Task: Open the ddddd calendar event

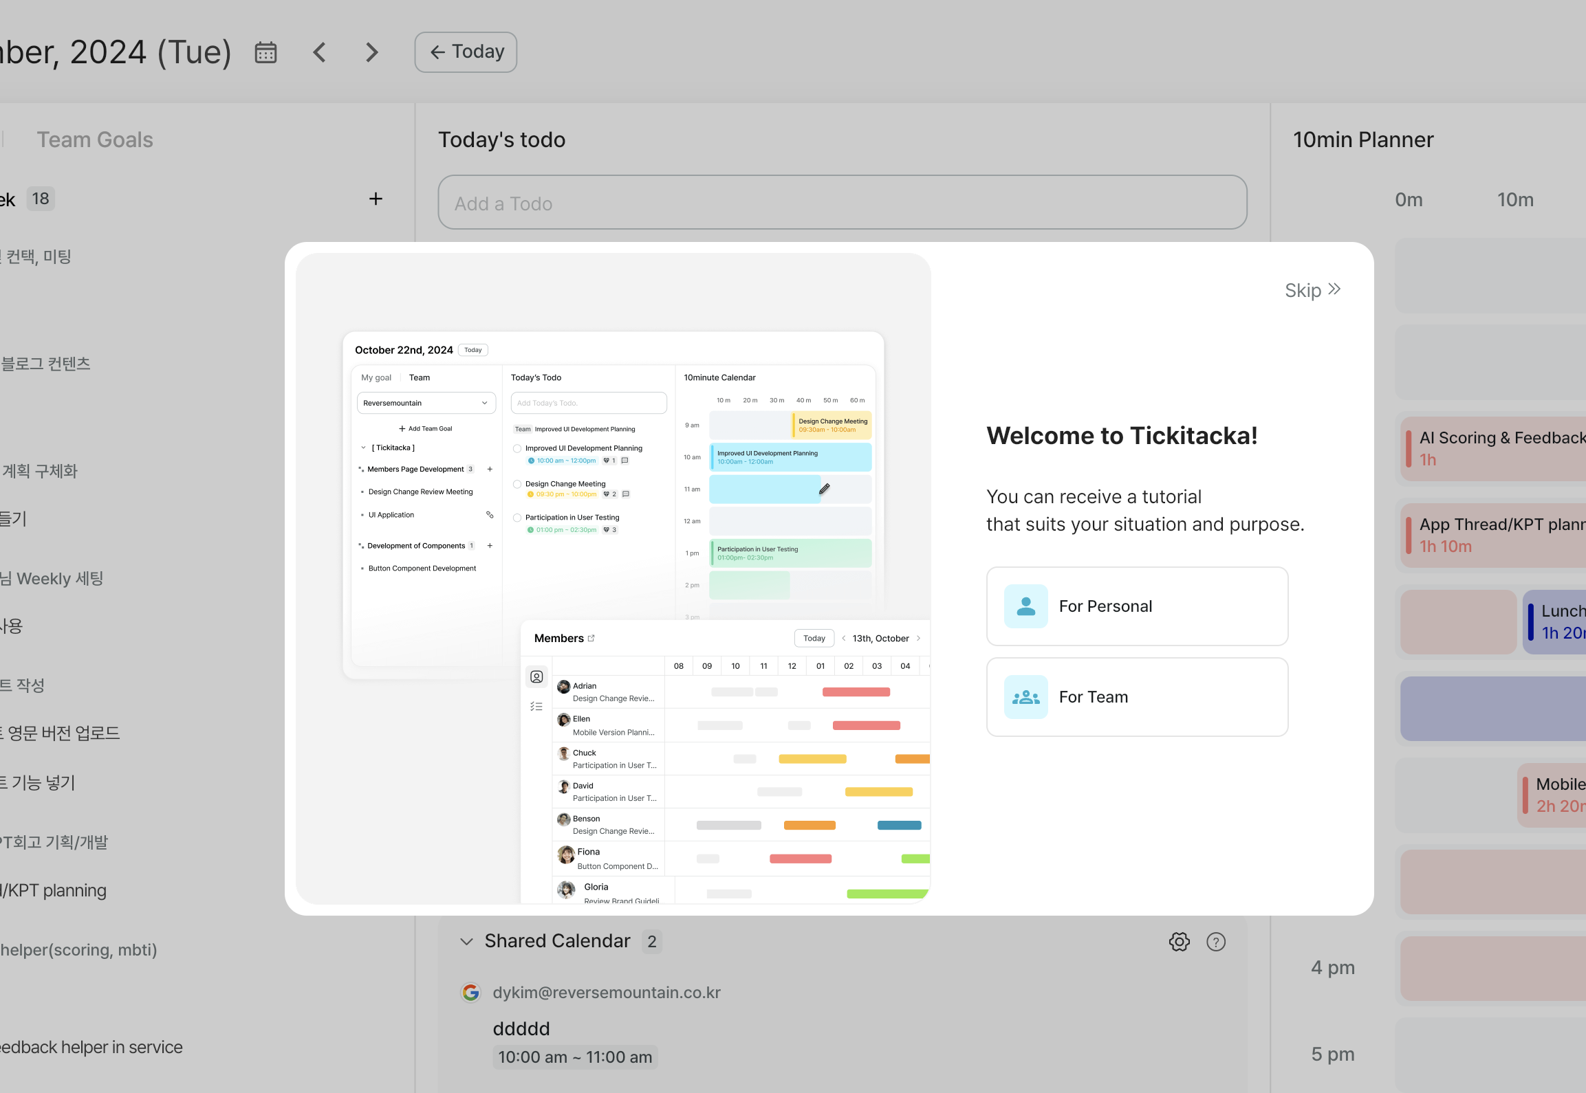Action: [x=521, y=1028]
